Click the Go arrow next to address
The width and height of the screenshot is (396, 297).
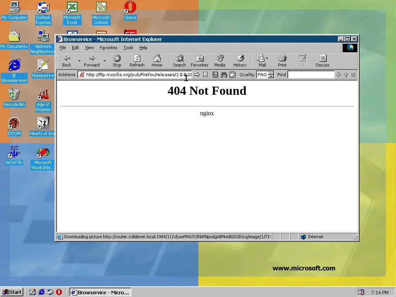[x=197, y=75]
